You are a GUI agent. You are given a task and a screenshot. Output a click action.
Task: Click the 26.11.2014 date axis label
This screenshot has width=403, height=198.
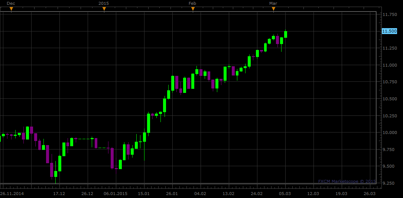pyautogui.click(x=12, y=194)
